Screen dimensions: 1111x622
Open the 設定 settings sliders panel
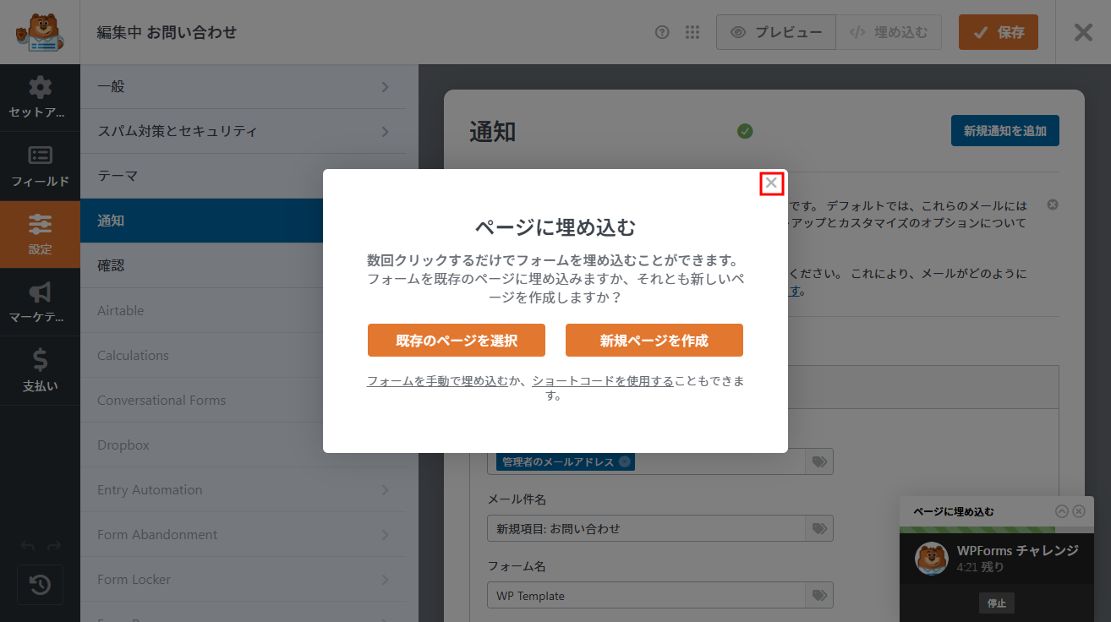tap(40, 234)
